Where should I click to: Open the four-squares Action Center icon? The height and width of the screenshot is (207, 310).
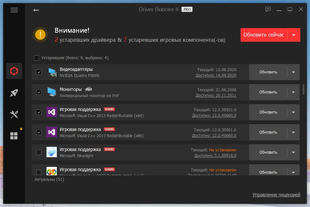click(14, 136)
